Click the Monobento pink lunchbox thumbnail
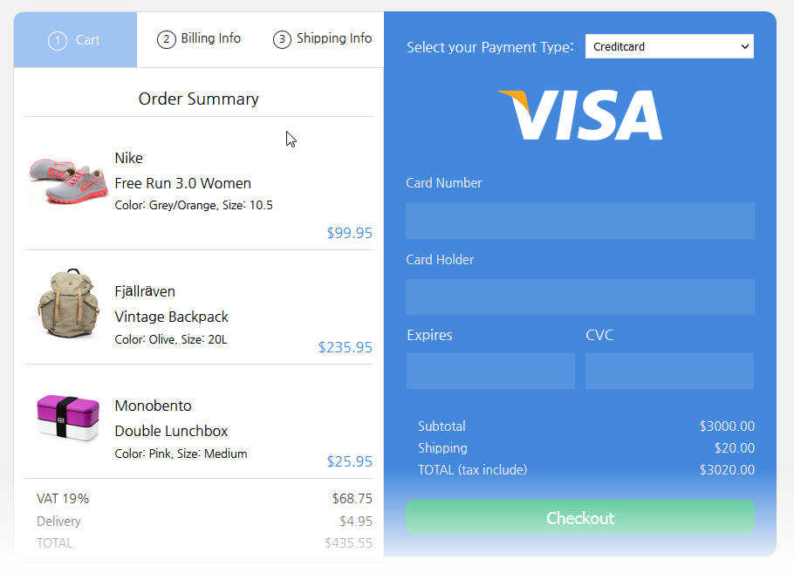 [68, 417]
